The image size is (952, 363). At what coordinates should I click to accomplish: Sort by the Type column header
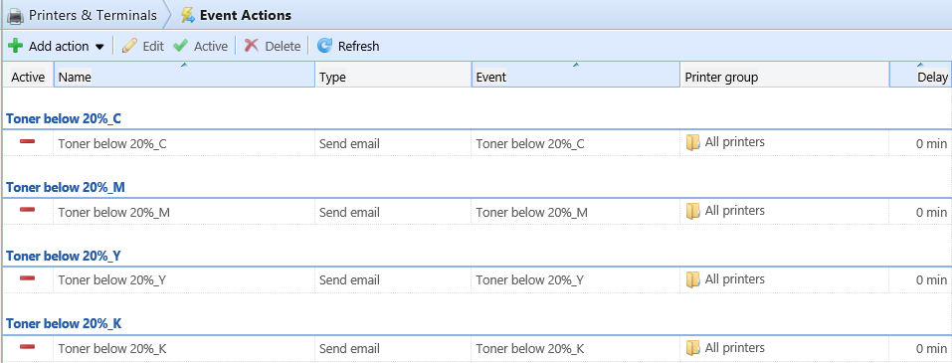393,75
